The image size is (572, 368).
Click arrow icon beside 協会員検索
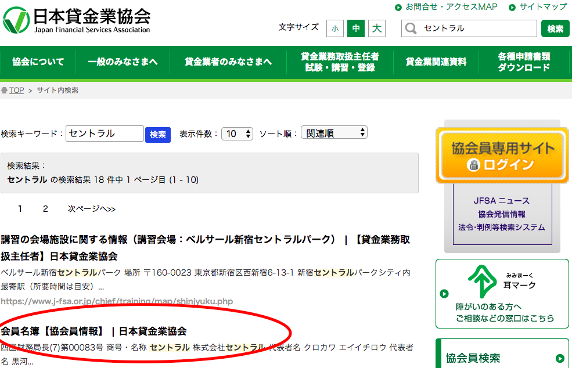point(559,359)
